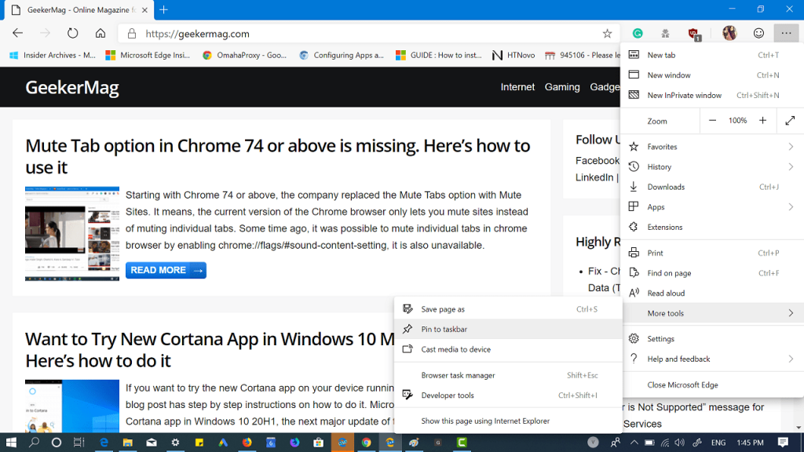Screen dimensions: 804x452
Task: Expand the Apps submenu arrow
Action: (791, 207)
